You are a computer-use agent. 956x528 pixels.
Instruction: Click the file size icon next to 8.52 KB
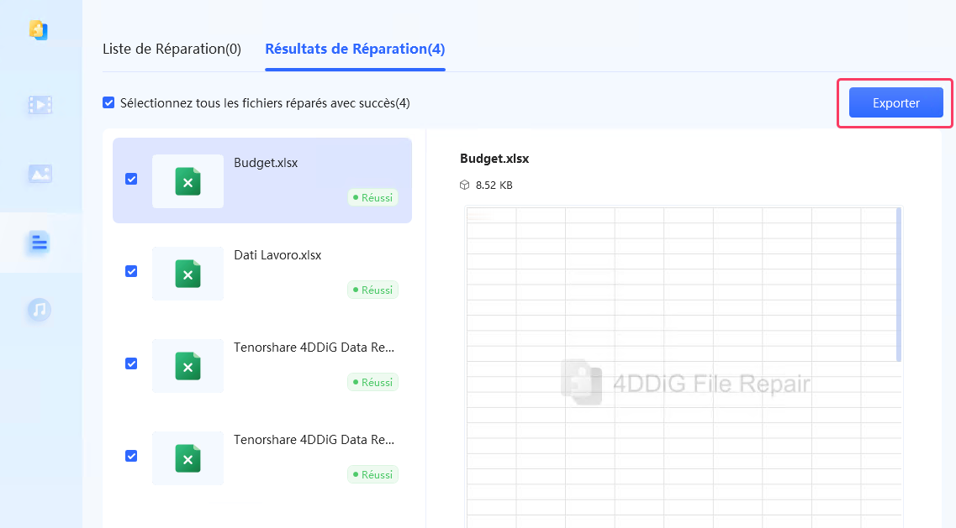[x=463, y=185]
